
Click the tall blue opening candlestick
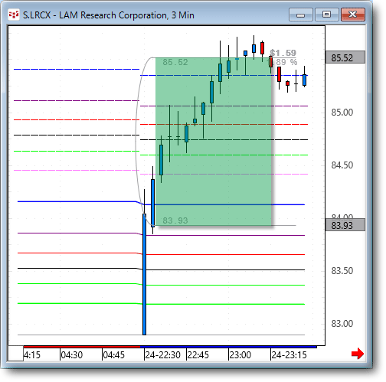click(145, 274)
